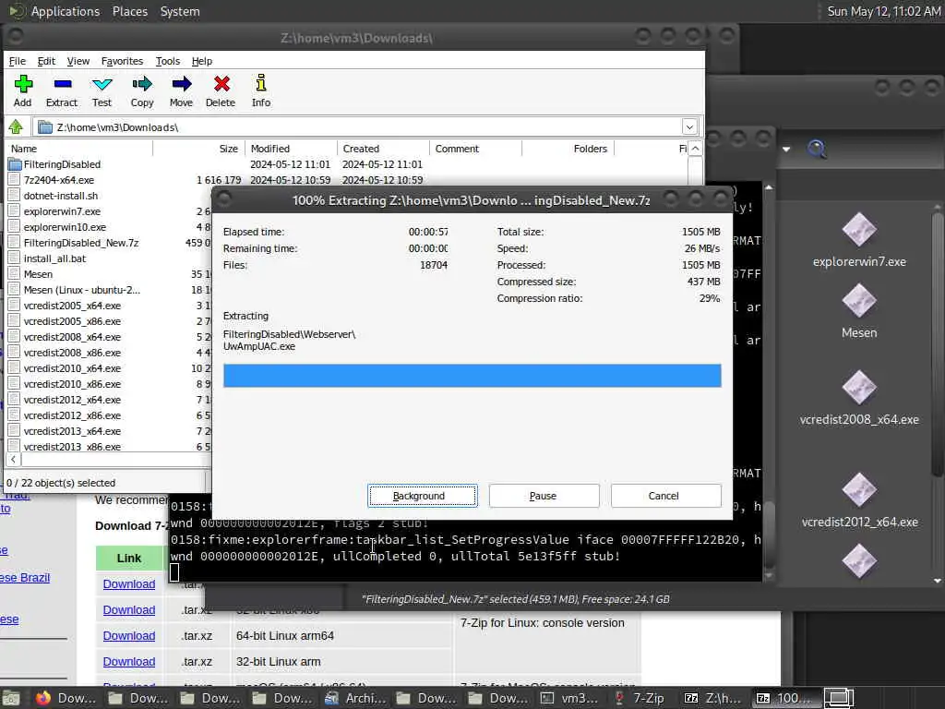Sort by the Folders column header
This screenshot has width=945, height=709.
click(568, 149)
